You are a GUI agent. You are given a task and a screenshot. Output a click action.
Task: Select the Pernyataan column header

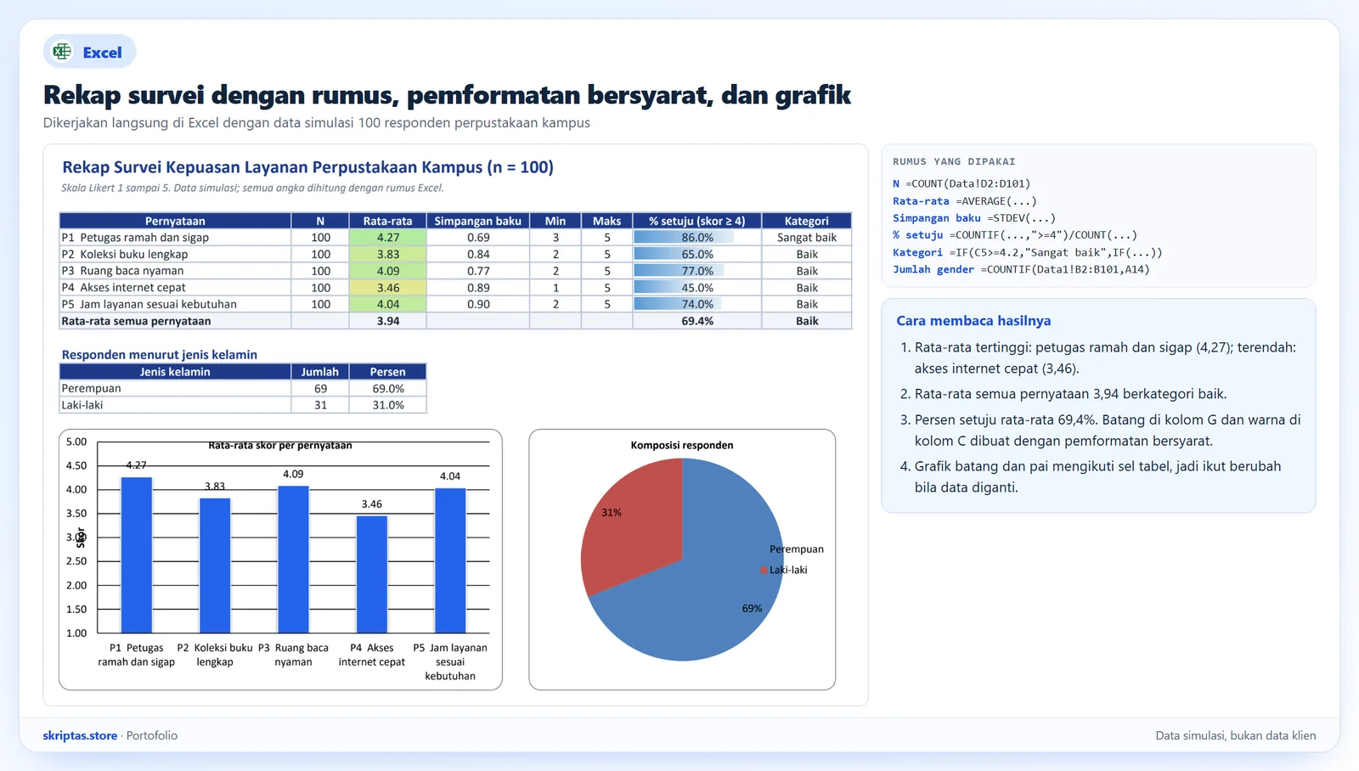pos(175,221)
